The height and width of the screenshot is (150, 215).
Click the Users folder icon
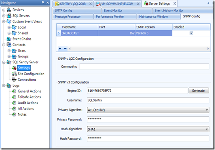pos(14,51)
